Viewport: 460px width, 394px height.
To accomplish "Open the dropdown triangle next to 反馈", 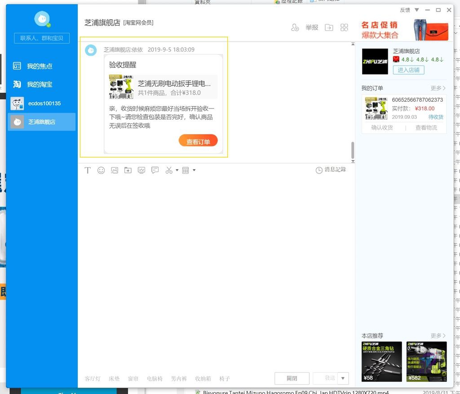I will click(416, 10).
